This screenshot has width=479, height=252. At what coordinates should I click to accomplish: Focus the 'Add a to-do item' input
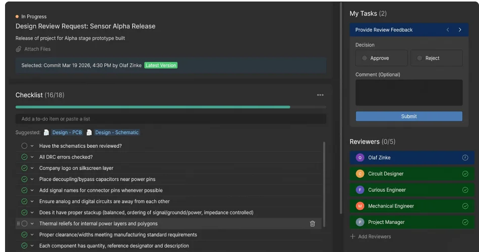171,119
